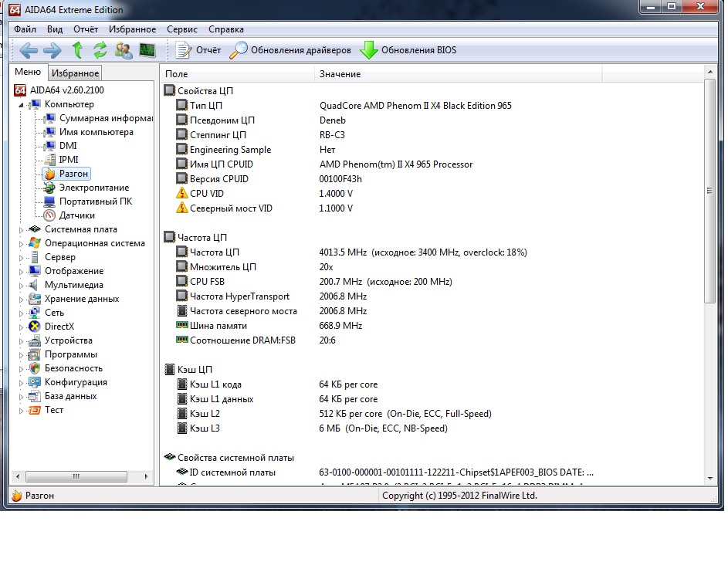This screenshot has height=579, width=728.
Task: Select the Кэш L3 row
Action: (x=312, y=428)
